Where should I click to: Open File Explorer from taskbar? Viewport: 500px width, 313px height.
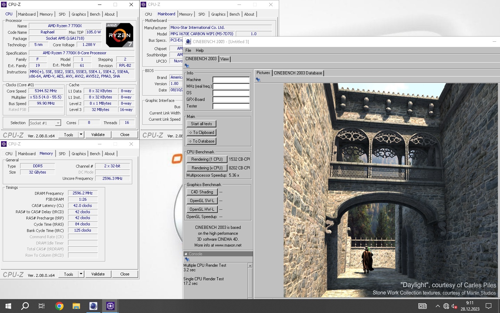(76, 306)
